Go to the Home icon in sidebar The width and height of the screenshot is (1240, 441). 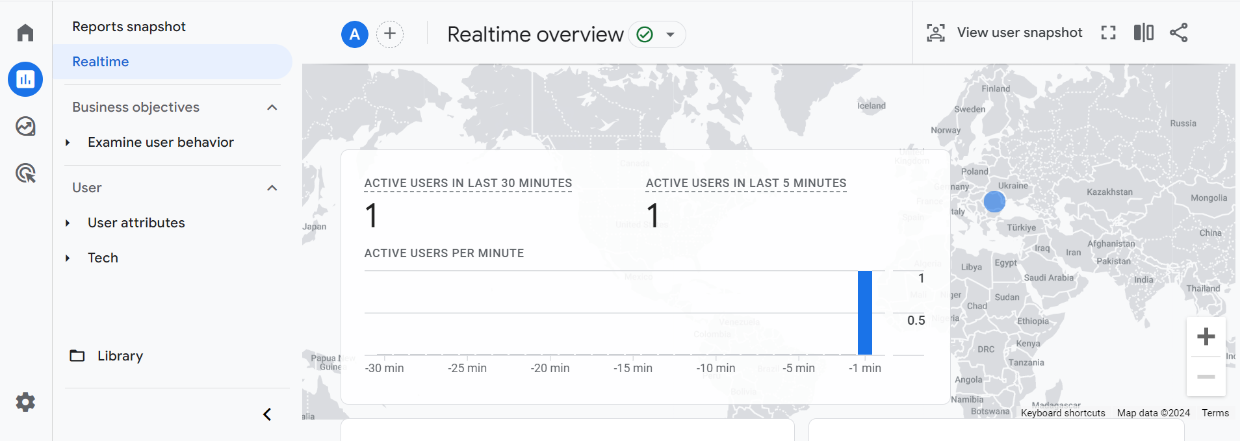pyautogui.click(x=25, y=32)
